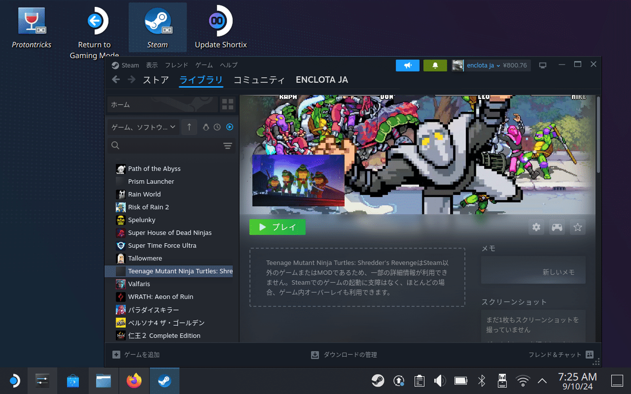
Task: Go forward with Steam's right arrow
Action: tap(131, 80)
